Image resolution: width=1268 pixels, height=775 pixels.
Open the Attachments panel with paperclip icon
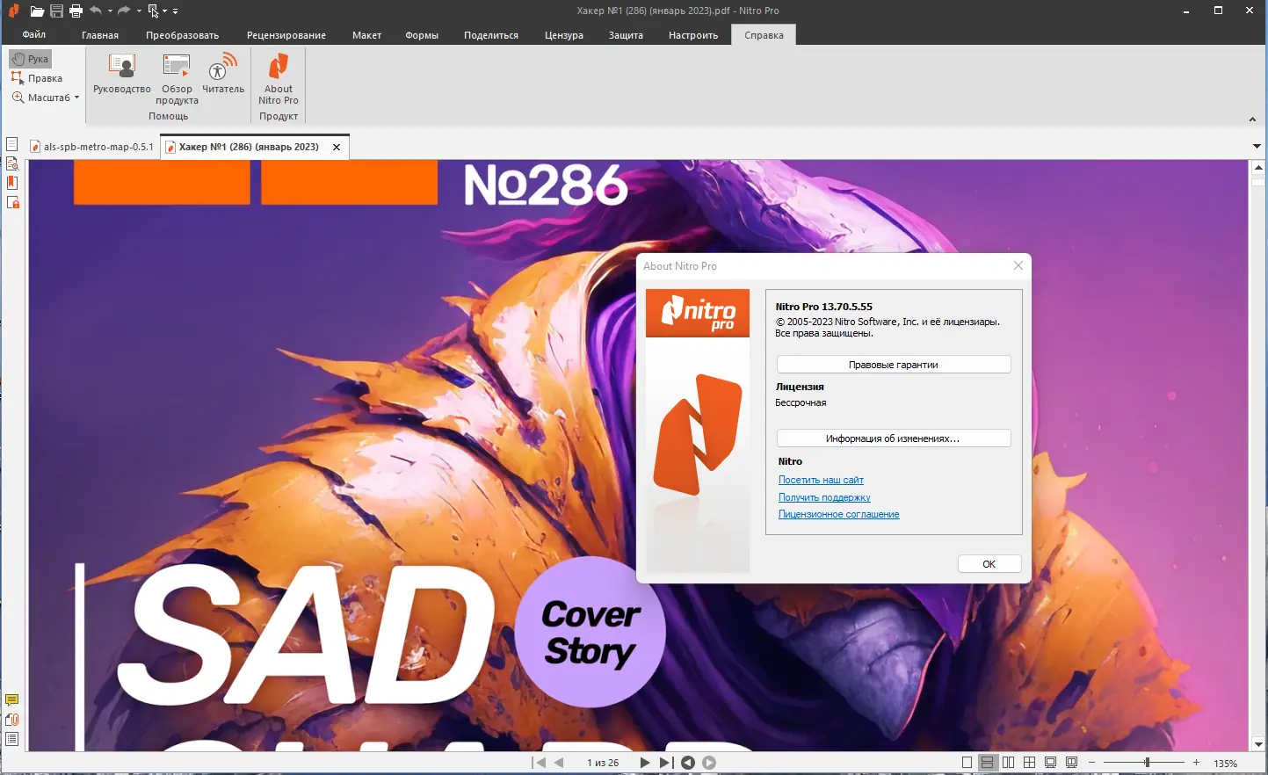click(x=12, y=720)
